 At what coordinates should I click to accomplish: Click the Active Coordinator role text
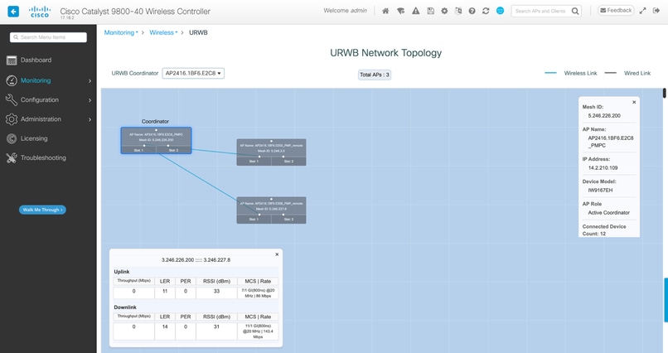pyautogui.click(x=608, y=212)
